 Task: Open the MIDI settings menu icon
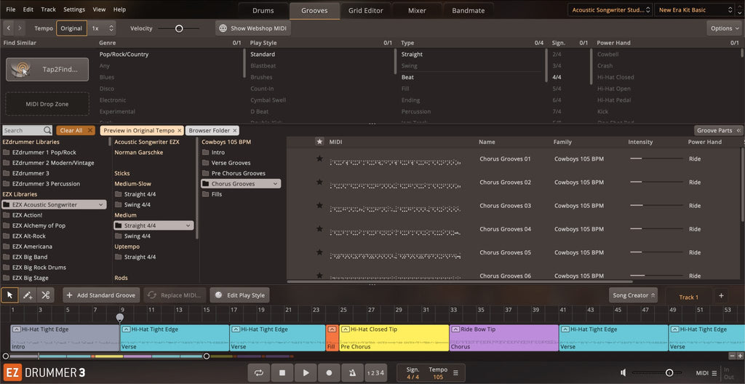[714, 373]
